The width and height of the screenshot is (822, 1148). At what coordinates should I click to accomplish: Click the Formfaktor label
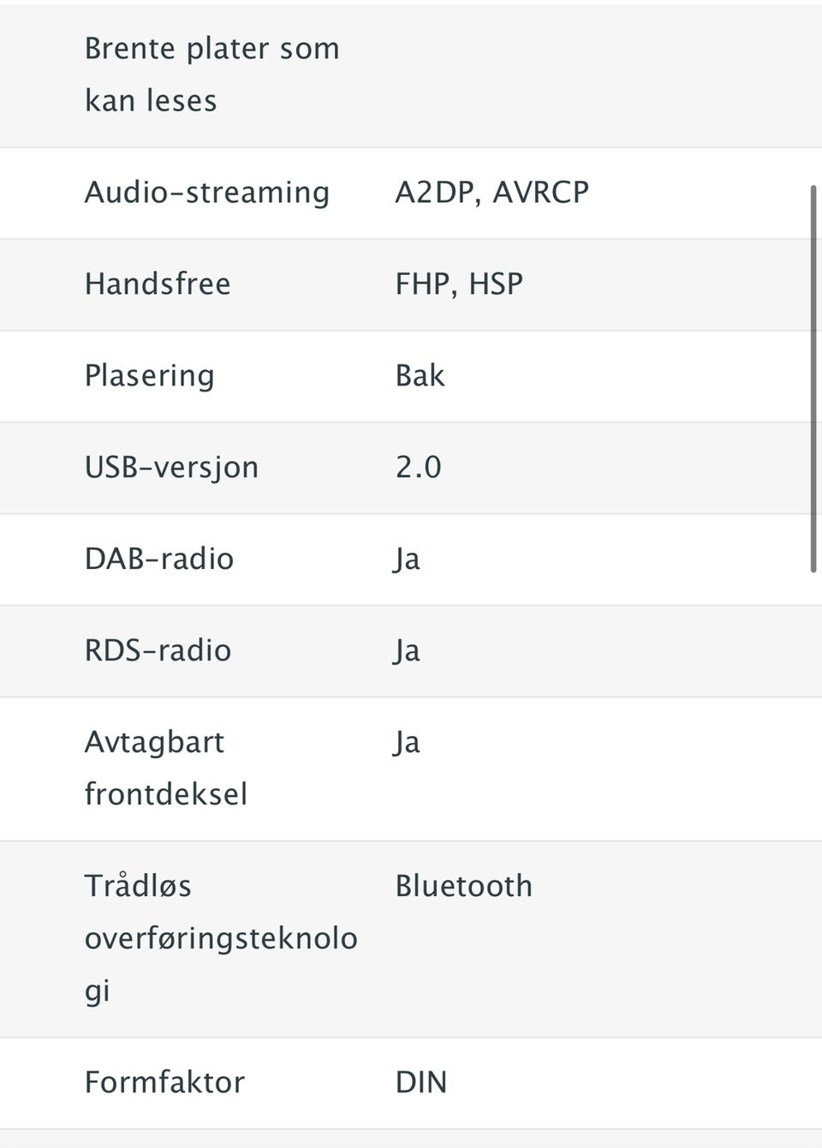point(164,1083)
